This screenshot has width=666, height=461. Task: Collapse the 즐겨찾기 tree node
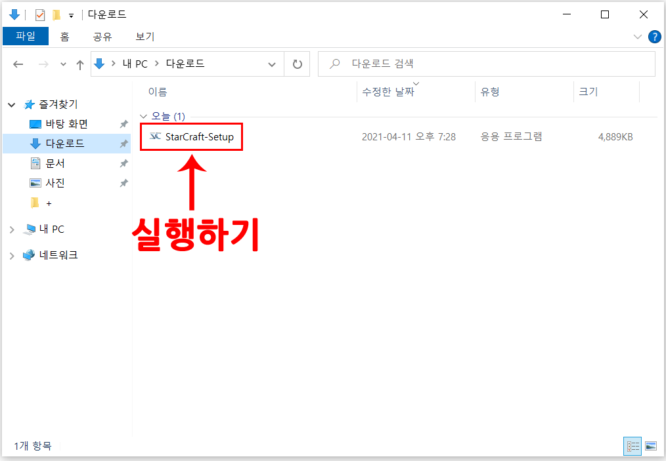point(12,104)
